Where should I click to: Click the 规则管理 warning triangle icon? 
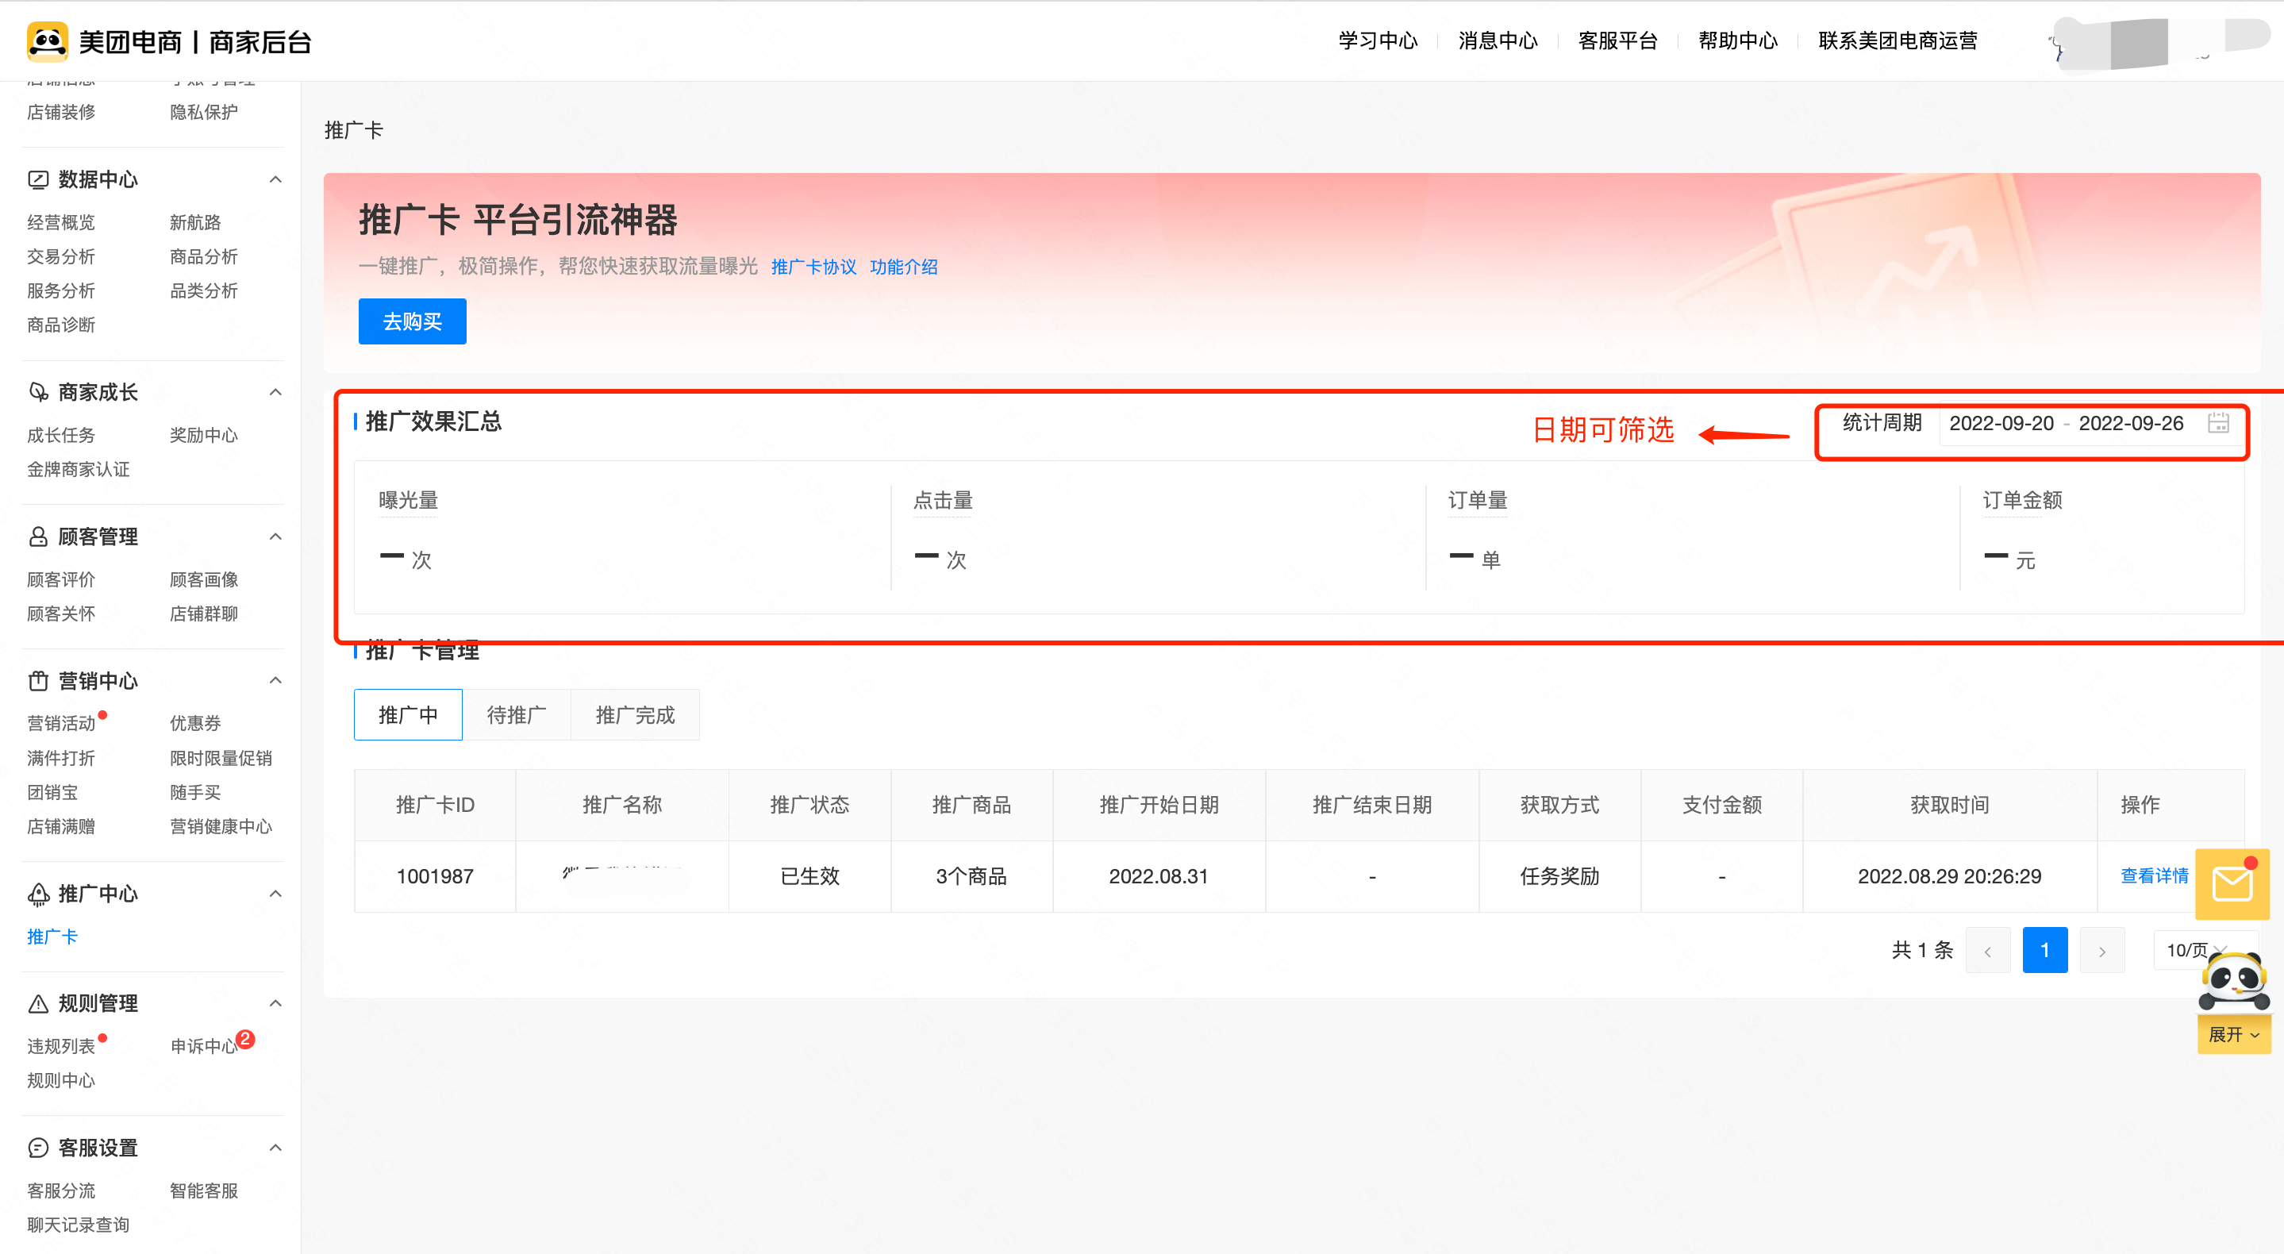(37, 1003)
